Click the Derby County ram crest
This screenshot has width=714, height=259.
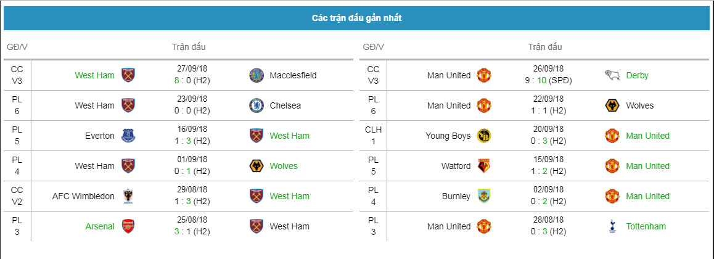(x=612, y=75)
